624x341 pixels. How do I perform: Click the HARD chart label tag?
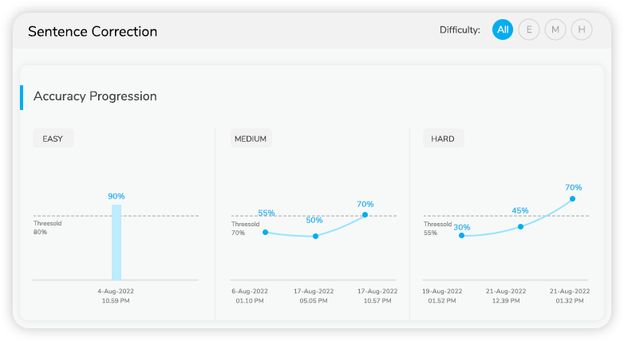click(443, 139)
